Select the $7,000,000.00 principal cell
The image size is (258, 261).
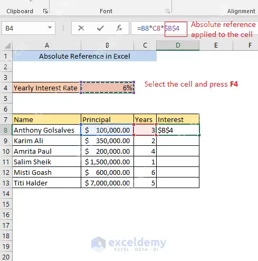[107, 183]
